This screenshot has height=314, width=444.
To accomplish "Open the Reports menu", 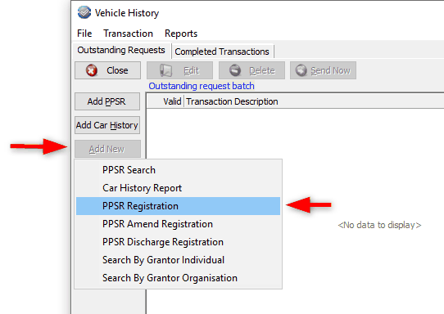I will coord(181,34).
